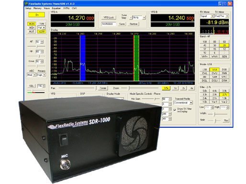Open the Setup menu

click(x=28, y=8)
